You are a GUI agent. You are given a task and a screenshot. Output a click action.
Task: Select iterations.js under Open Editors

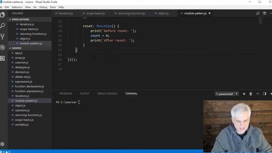click(x=30, y=24)
